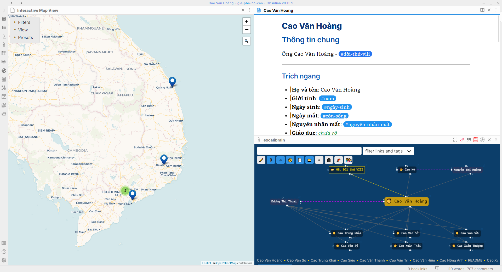Toggle the hashtag tags button in ExcaliBrain
This screenshot has height=272, width=502.
(319, 160)
